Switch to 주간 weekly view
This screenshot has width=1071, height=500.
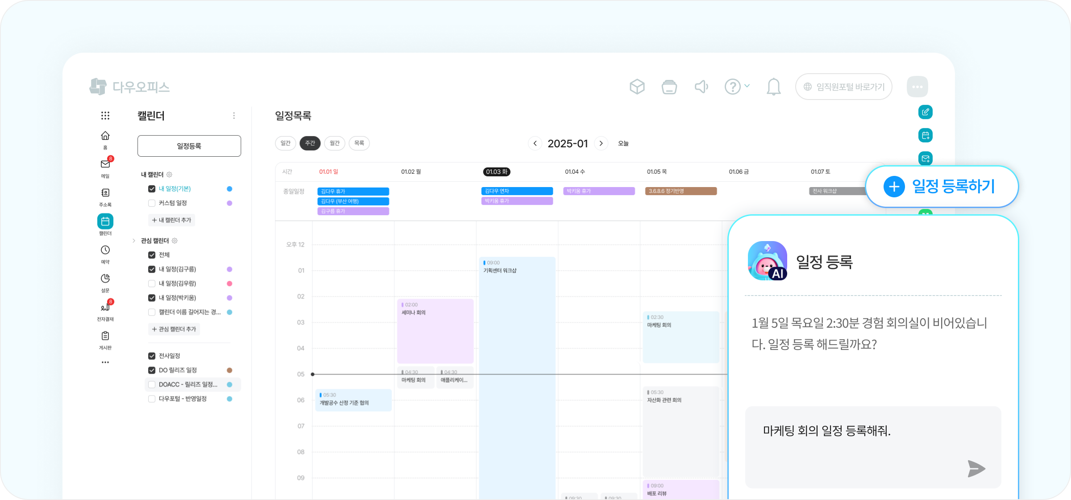click(x=310, y=143)
